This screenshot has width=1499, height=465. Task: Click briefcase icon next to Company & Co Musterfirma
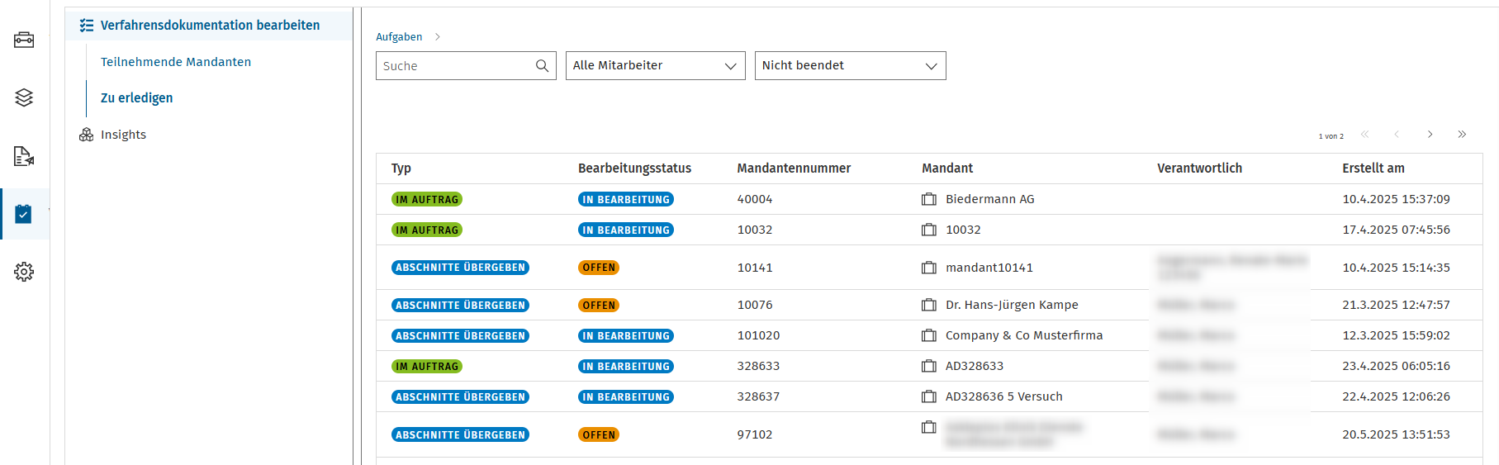929,335
